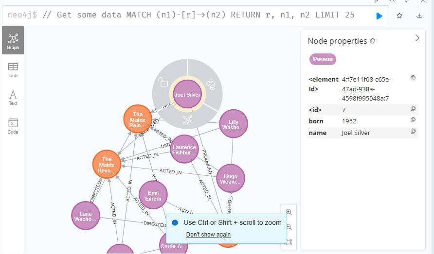
Task: Select the Hugo Weaving node
Action: (231, 178)
